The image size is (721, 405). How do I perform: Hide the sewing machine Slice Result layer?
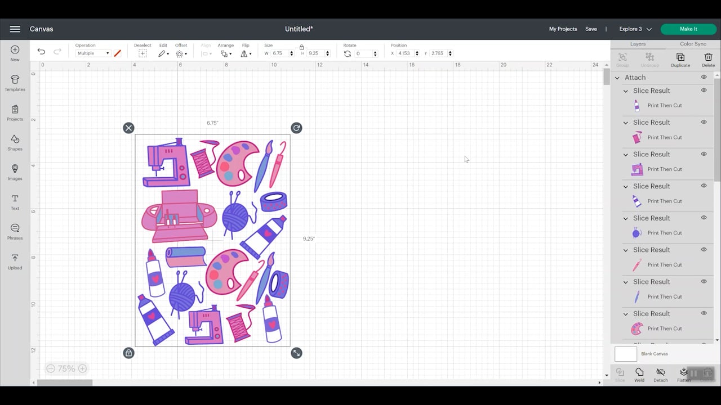pyautogui.click(x=704, y=154)
